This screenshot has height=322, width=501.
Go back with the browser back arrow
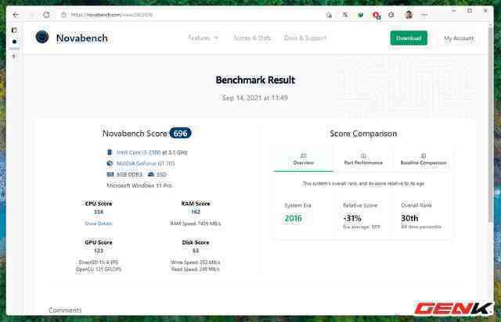tap(16, 15)
